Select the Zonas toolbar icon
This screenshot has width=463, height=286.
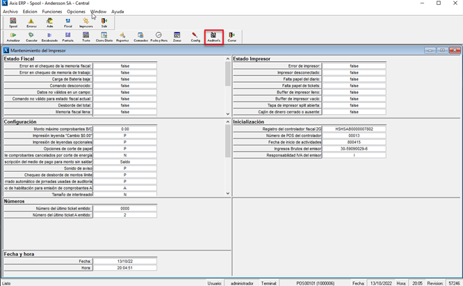coord(177,37)
